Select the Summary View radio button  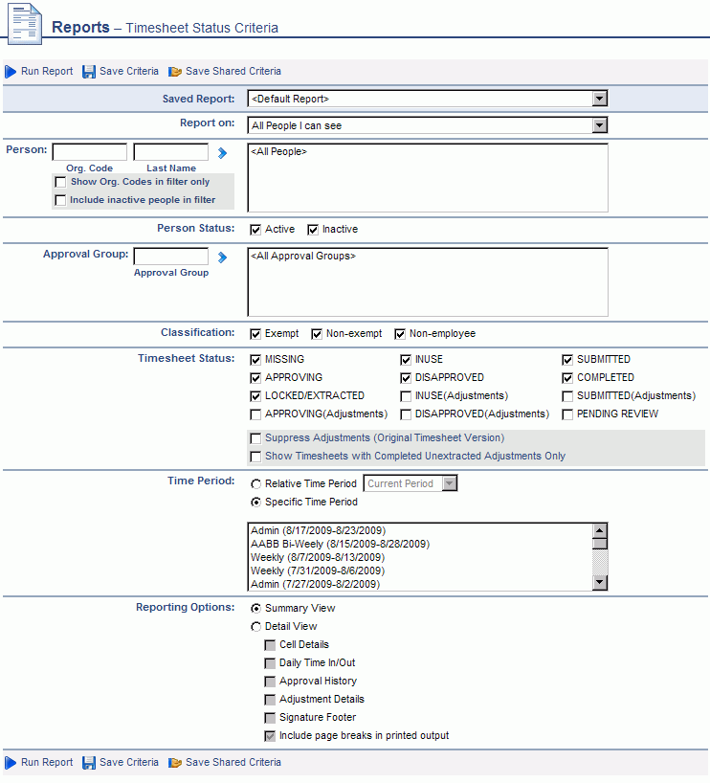255,609
